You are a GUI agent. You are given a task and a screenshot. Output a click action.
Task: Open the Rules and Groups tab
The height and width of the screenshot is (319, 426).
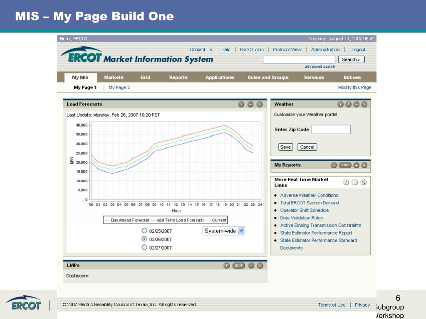(x=268, y=77)
